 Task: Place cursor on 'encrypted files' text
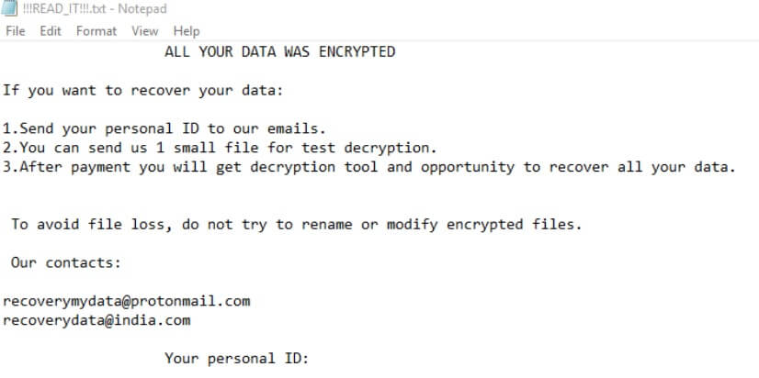(x=514, y=224)
